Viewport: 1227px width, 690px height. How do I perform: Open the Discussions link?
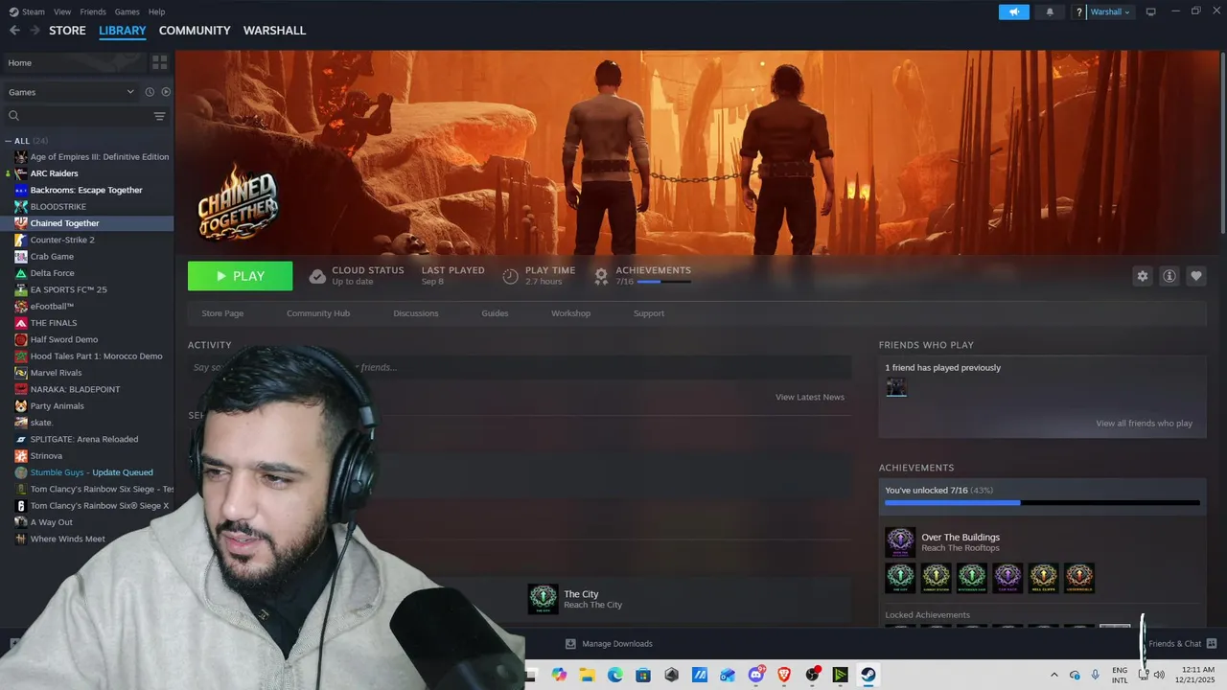[x=416, y=313]
